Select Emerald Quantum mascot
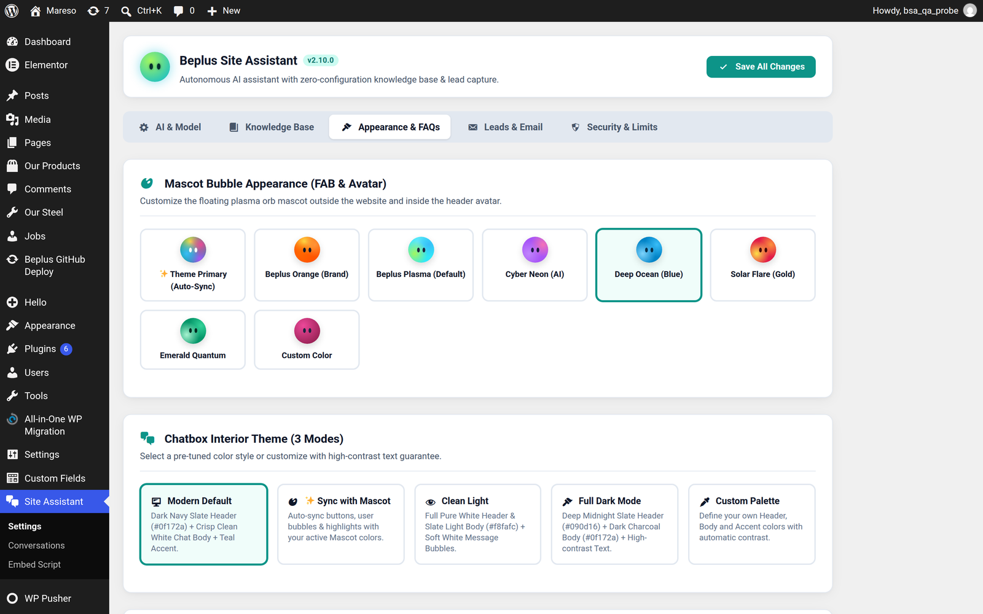Viewport: 983px width, 614px height. (x=193, y=340)
